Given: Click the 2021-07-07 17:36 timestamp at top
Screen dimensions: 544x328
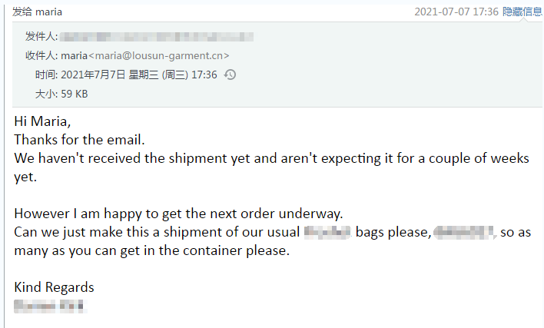Looking at the screenshot, I should pyautogui.click(x=456, y=12).
